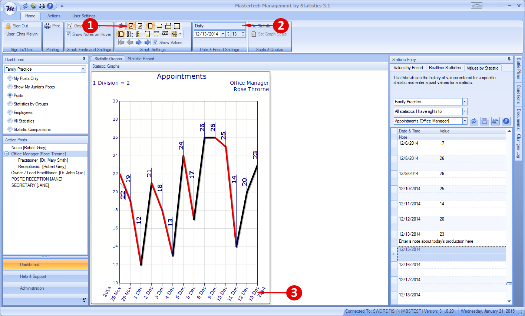Viewport: 525px width, 316px height.
Task: Select the All Statistics radio button
Action: [10, 121]
